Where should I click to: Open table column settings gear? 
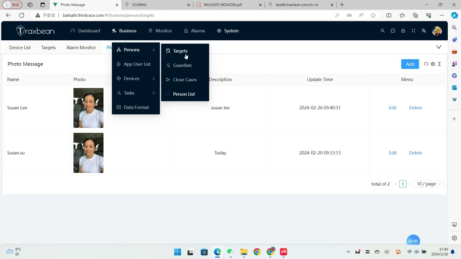433,64
